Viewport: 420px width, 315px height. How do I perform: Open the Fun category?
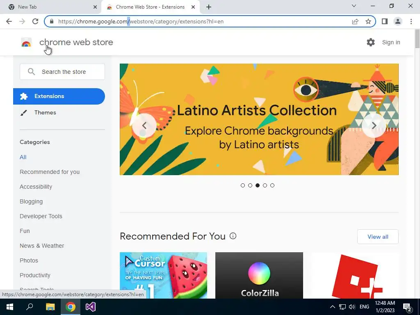[x=25, y=231]
